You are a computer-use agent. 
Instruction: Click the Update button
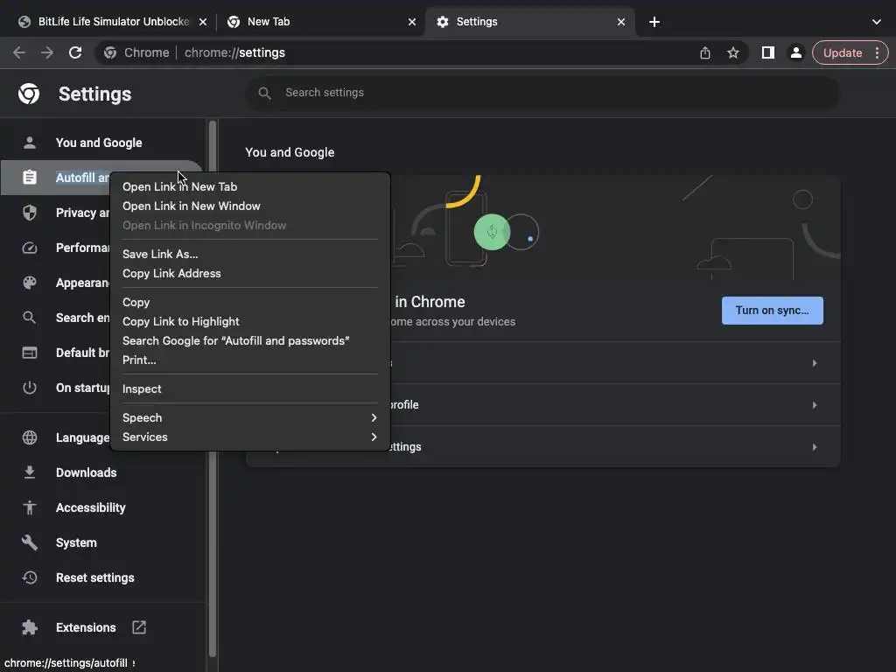tap(843, 52)
